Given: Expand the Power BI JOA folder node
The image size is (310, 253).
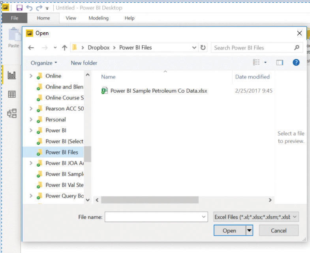Looking at the screenshot, I should [x=31, y=163].
